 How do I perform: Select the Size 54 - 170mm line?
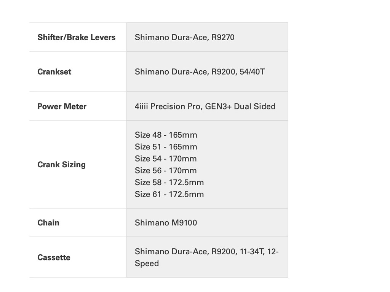point(166,159)
